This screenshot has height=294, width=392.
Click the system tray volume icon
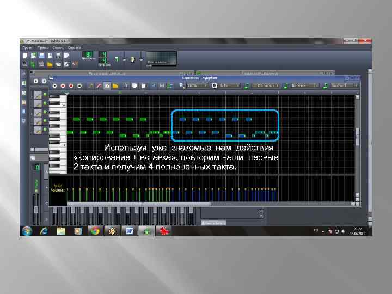343,231
